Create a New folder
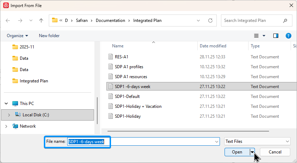This screenshot has width=297, height=163. pyautogui.click(x=49, y=36)
